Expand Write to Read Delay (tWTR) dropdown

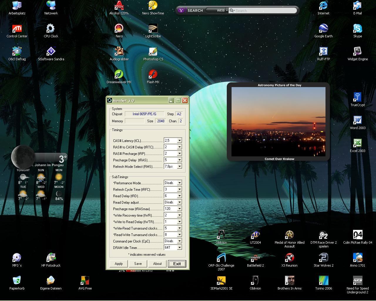(179, 222)
